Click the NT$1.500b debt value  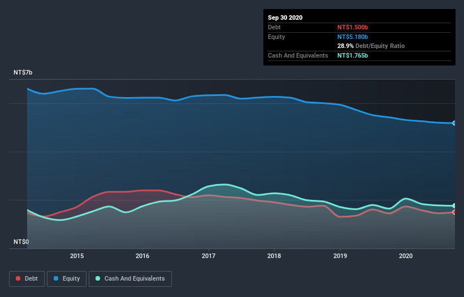coord(353,27)
